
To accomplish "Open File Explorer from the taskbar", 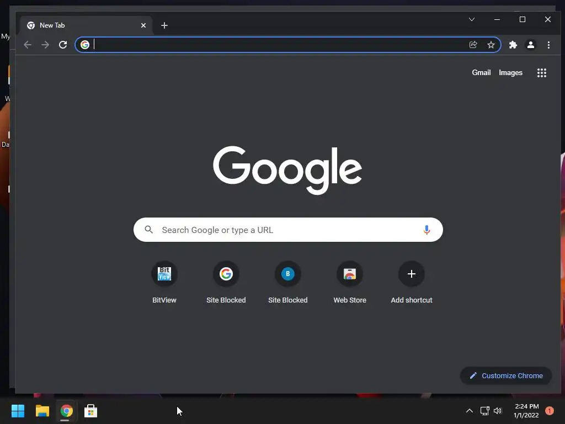I will coord(42,411).
